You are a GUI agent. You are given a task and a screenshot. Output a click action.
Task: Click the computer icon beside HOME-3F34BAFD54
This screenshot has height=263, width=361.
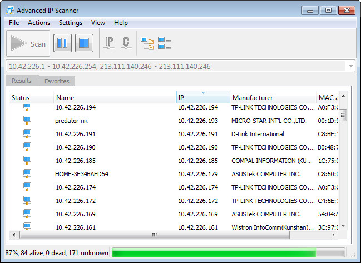tap(27, 173)
